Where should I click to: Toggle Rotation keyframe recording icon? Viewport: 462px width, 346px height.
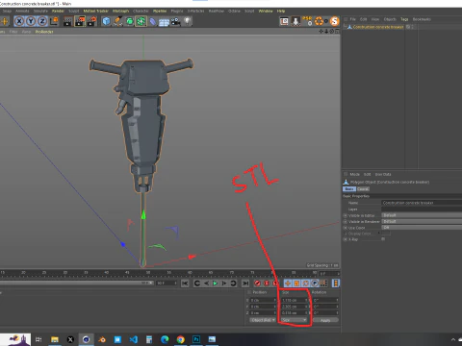[305, 284]
